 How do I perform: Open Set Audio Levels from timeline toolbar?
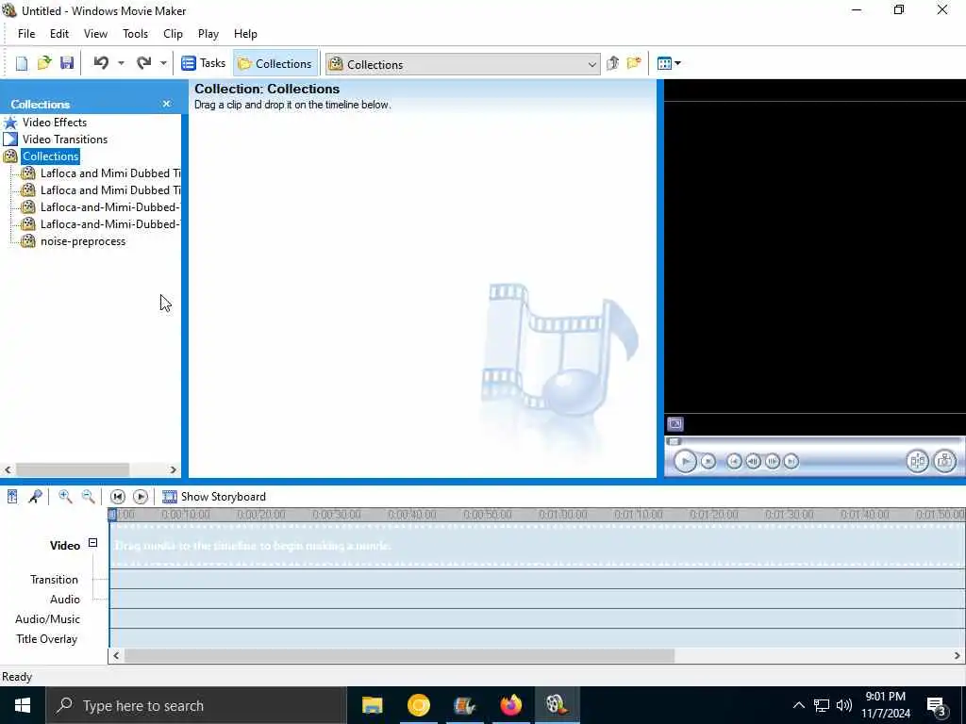[x=12, y=497]
